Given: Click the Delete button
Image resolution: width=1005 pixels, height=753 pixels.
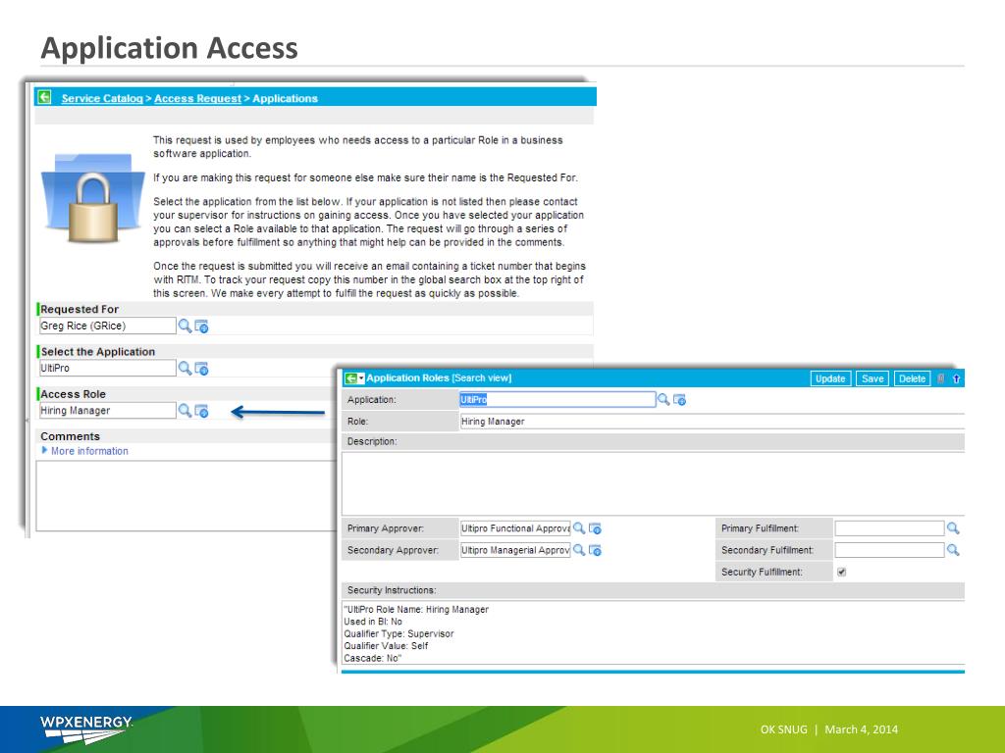Looking at the screenshot, I should pos(912,378).
